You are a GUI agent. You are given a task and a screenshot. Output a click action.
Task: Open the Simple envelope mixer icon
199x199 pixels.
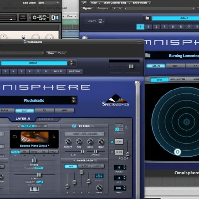[99, 176]
